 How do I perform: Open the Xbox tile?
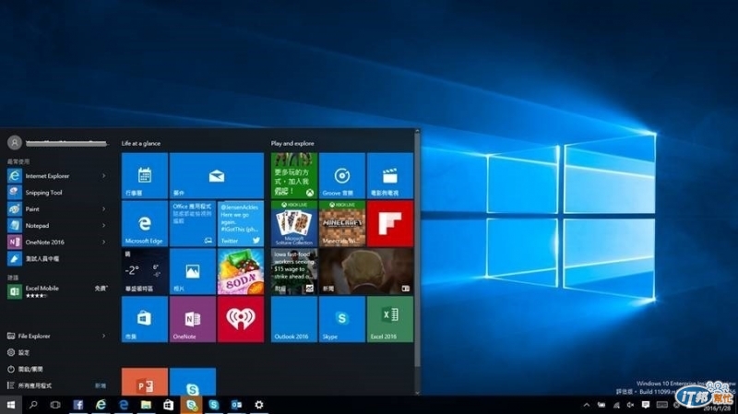tap(294, 175)
